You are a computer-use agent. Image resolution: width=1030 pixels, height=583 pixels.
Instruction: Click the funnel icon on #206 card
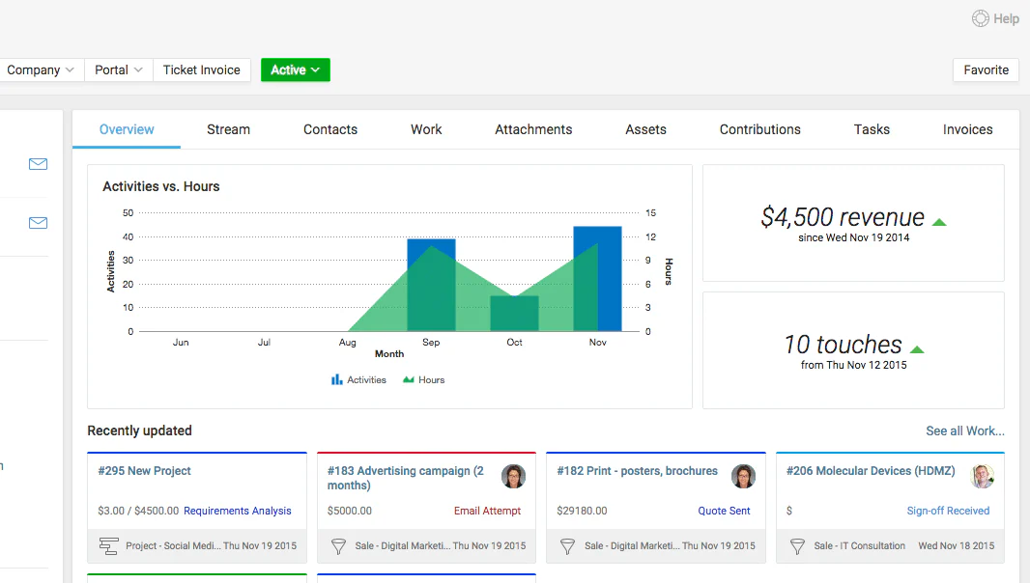point(797,546)
